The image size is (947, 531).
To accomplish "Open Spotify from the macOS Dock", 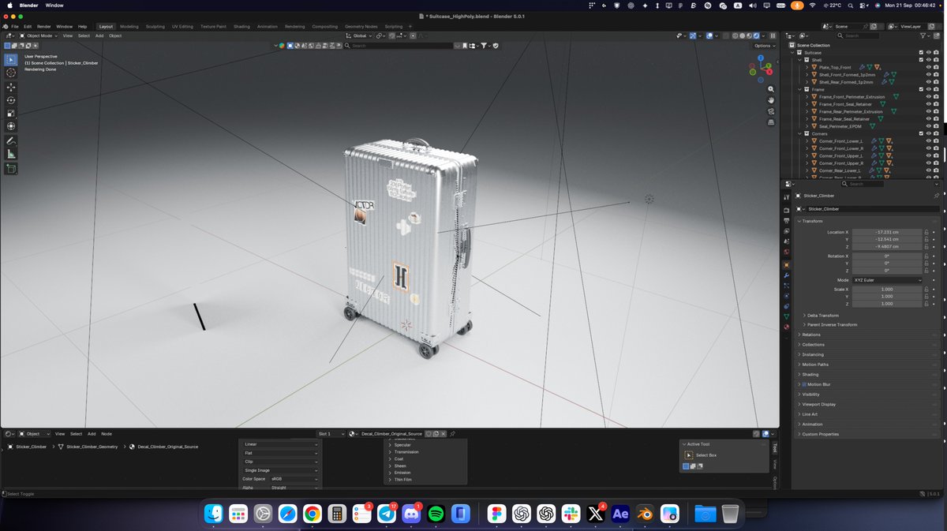I will 436,514.
